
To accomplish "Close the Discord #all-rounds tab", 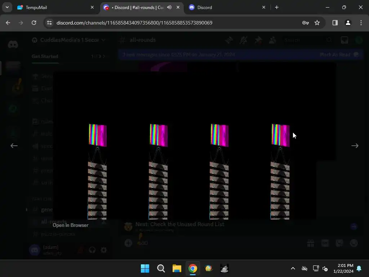I will pos(178,7).
